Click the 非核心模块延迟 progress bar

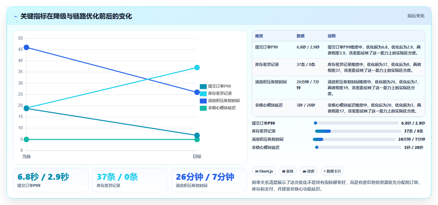(358, 148)
